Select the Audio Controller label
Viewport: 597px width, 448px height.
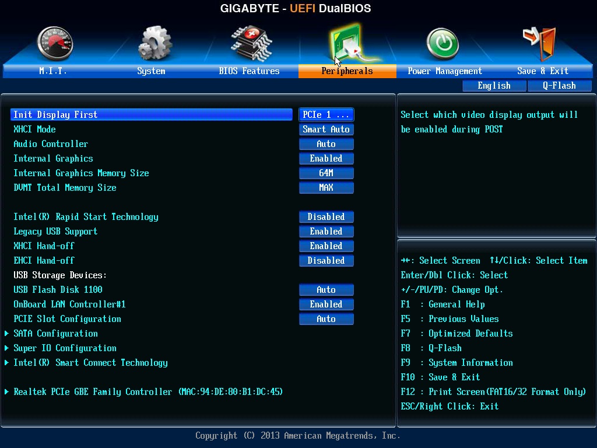(x=51, y=144)
